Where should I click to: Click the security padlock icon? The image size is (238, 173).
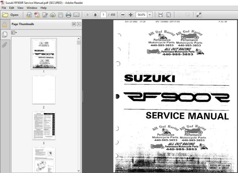(5, 24)
